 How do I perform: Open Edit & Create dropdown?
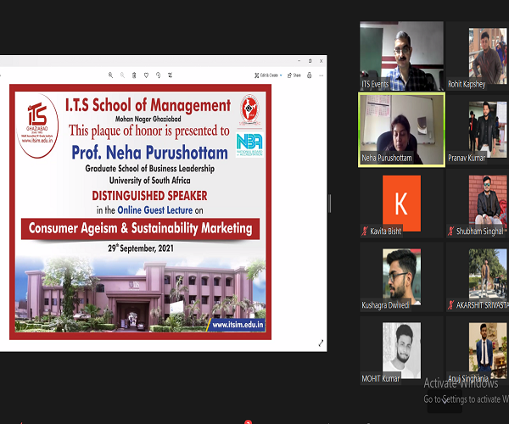tap(268, 75)
